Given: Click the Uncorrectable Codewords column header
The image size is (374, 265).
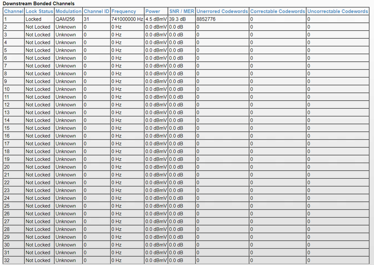Looking at the screenshot, I should 338,11.
